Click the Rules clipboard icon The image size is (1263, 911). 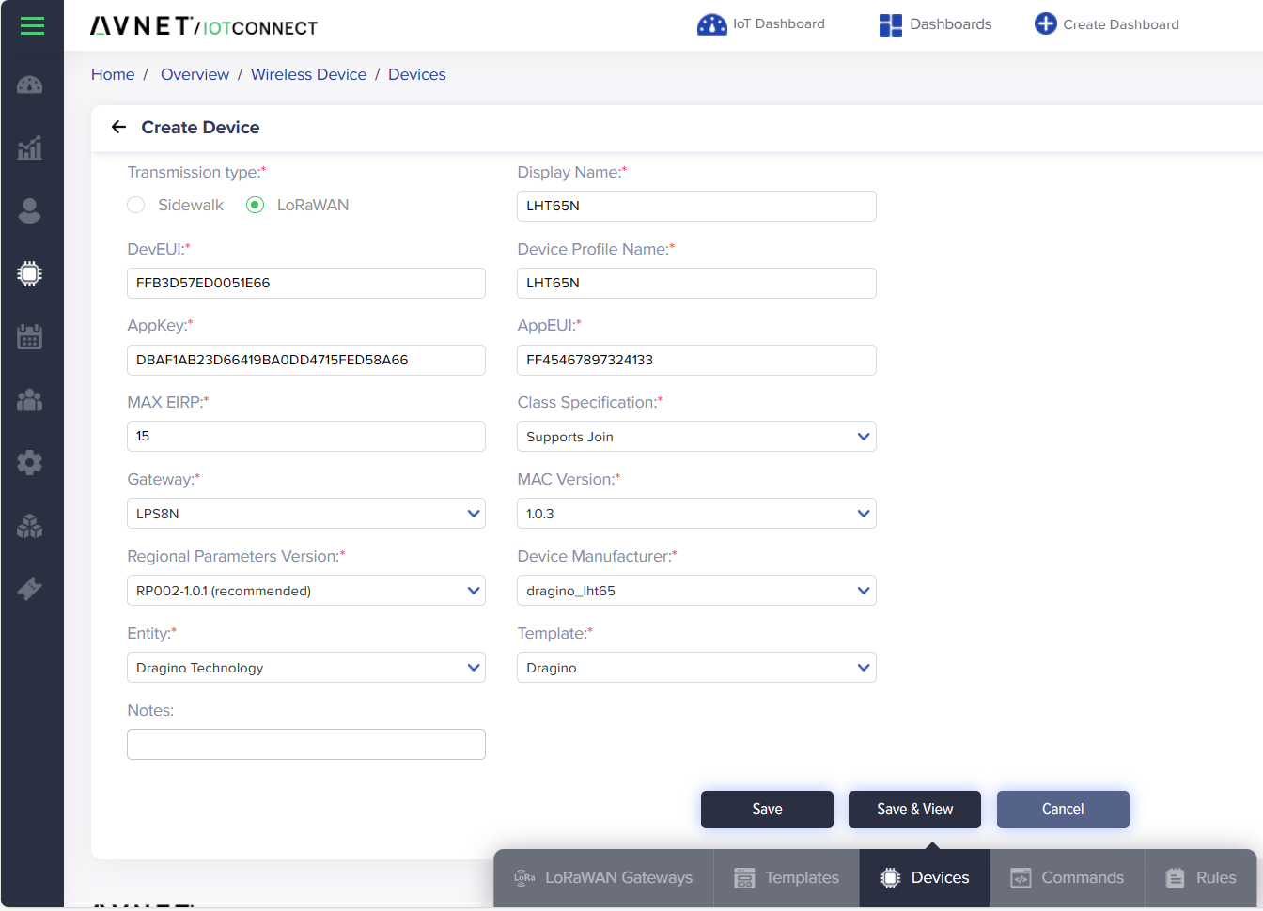pyautogui.click(x=1175, y=878)
